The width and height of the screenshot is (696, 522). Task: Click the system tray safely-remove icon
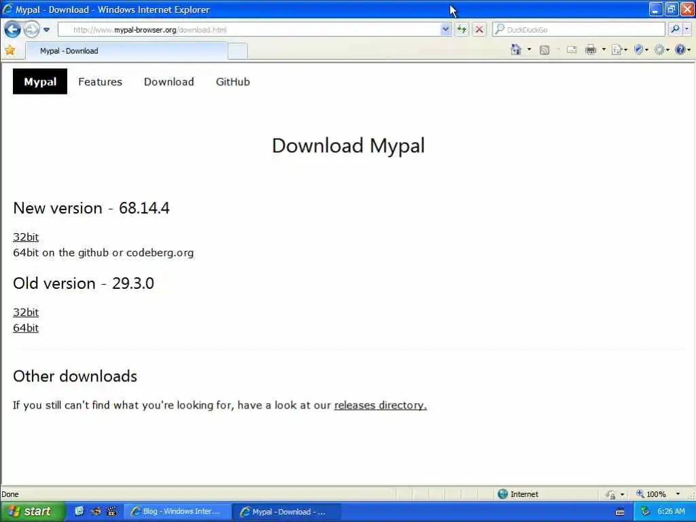(x=646, y=512)
